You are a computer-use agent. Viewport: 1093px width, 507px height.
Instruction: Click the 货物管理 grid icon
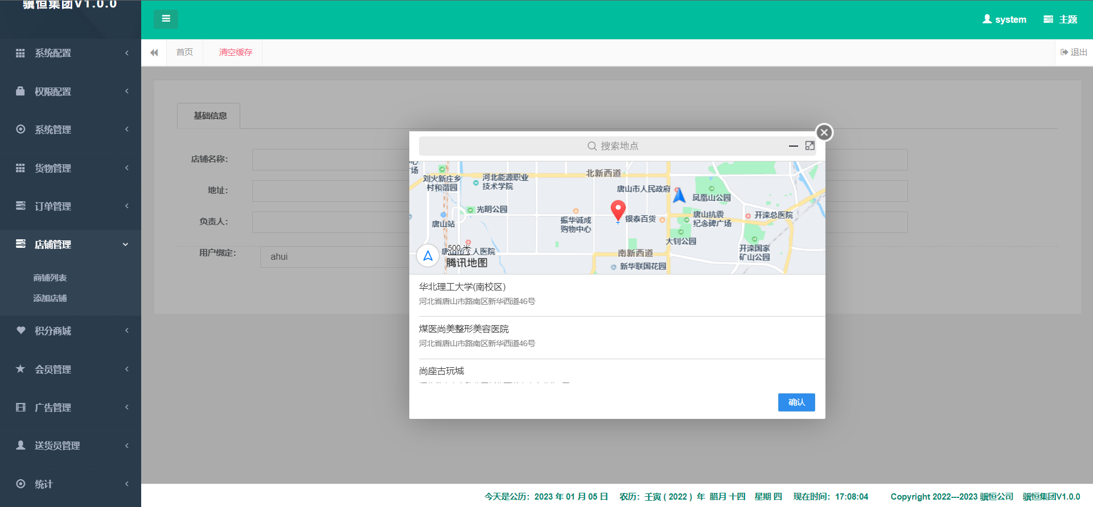point(20,168)
